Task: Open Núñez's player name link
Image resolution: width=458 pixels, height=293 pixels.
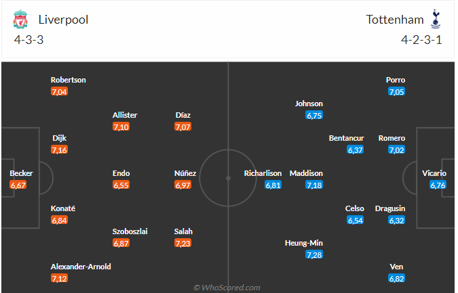Action: click(x=185, y=173)
